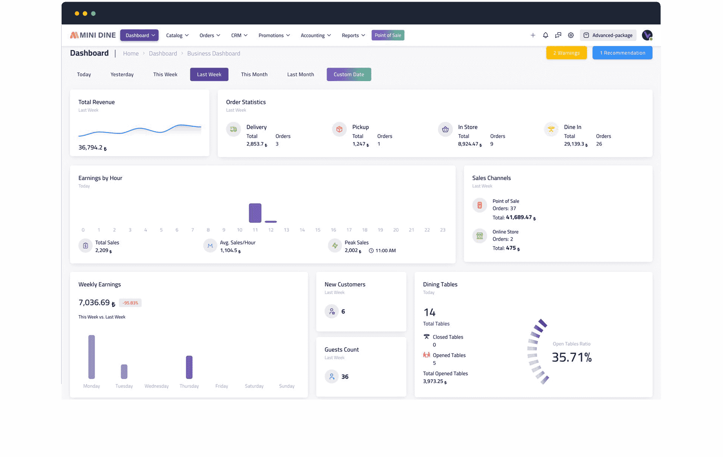723x457 pixels.
Task: Switch to This Month filter
Action: coord(254,75)
